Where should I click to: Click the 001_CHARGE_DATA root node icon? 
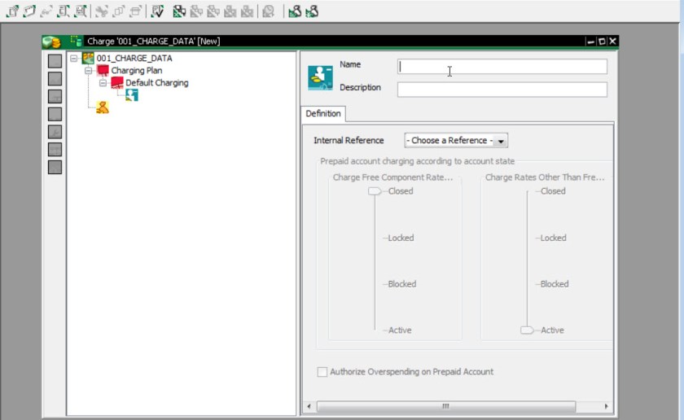click(x=88, y=59)
